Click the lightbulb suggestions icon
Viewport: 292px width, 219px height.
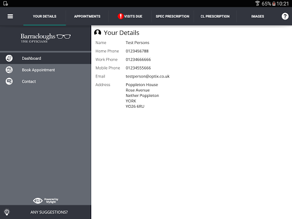click(7, 212)
